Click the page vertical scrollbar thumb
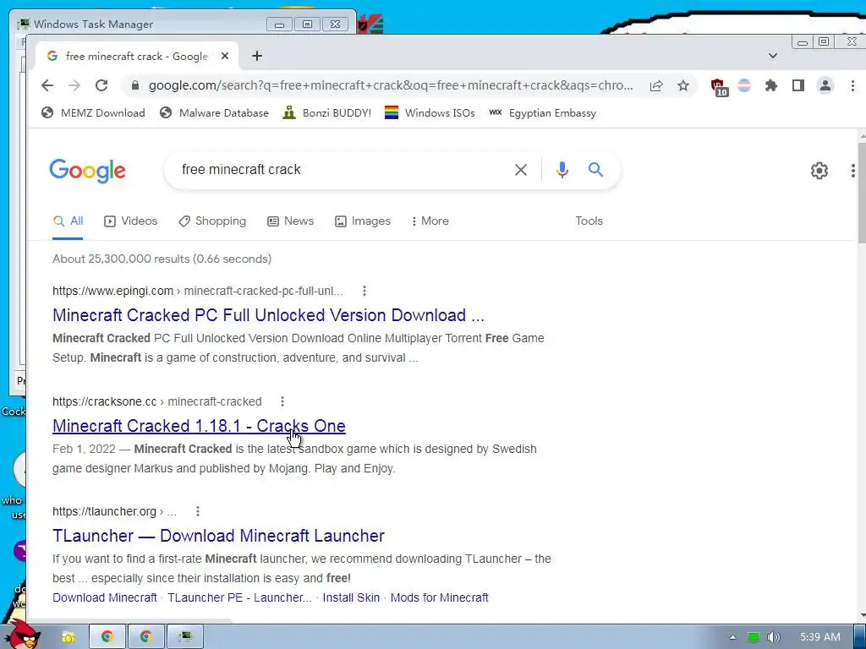The height and width of the screenshot is (649, 866). click(862, 192)
